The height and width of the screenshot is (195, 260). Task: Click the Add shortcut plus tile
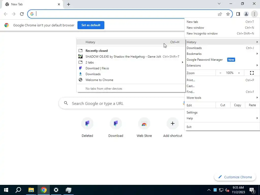pos(173,128)
